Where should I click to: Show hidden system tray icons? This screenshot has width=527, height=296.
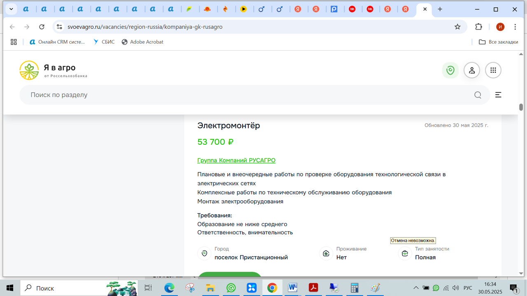(x=416, y=288)
